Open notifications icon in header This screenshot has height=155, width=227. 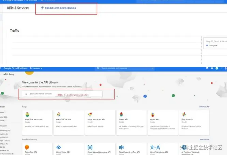coord(217,68)
